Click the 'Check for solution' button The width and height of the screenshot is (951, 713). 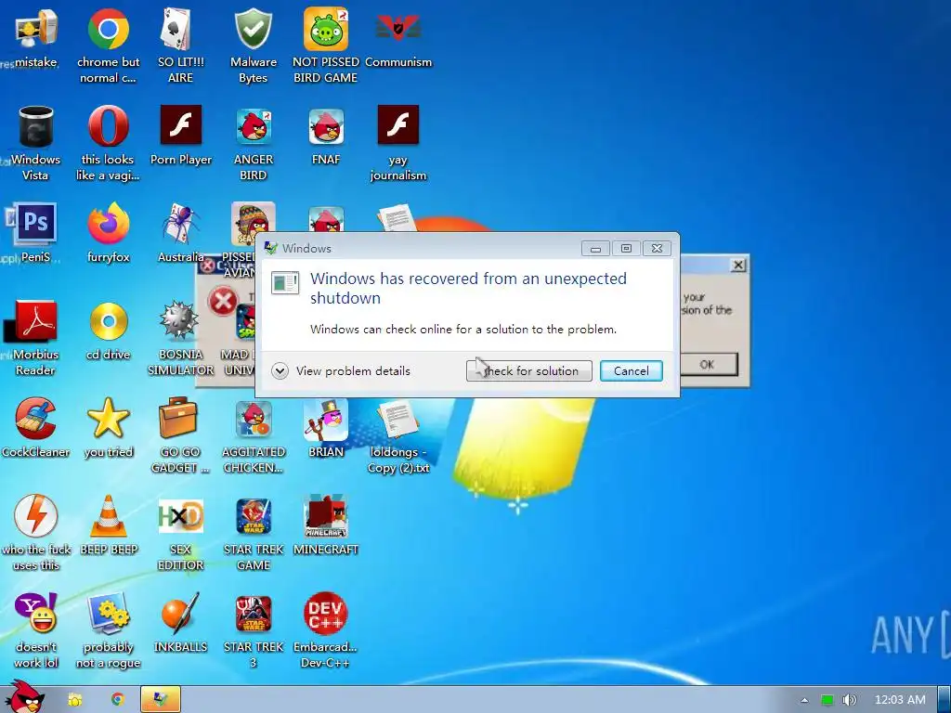coord(528,370)
